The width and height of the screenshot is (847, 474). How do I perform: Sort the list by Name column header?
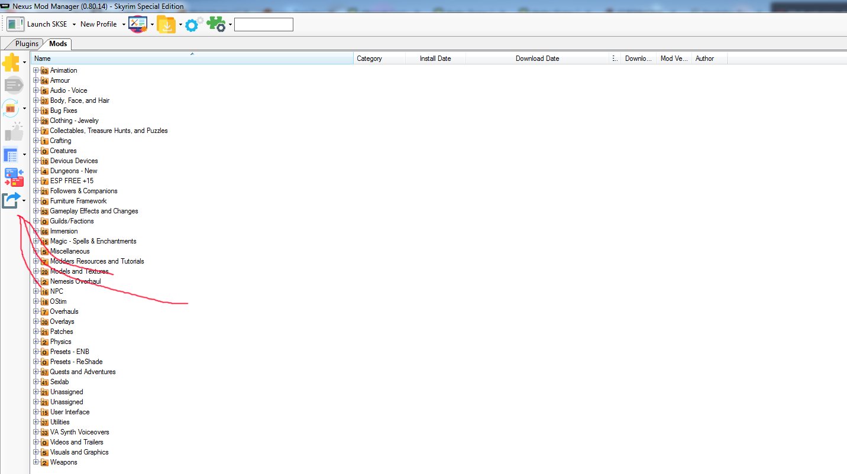[192, 59]
